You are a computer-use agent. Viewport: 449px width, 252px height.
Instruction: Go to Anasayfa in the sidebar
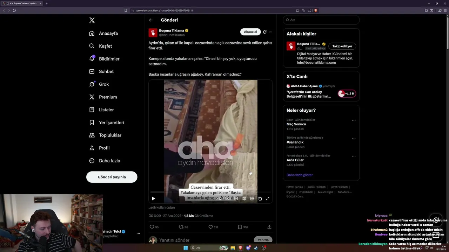pyautogui.click(x=103, y=33)
